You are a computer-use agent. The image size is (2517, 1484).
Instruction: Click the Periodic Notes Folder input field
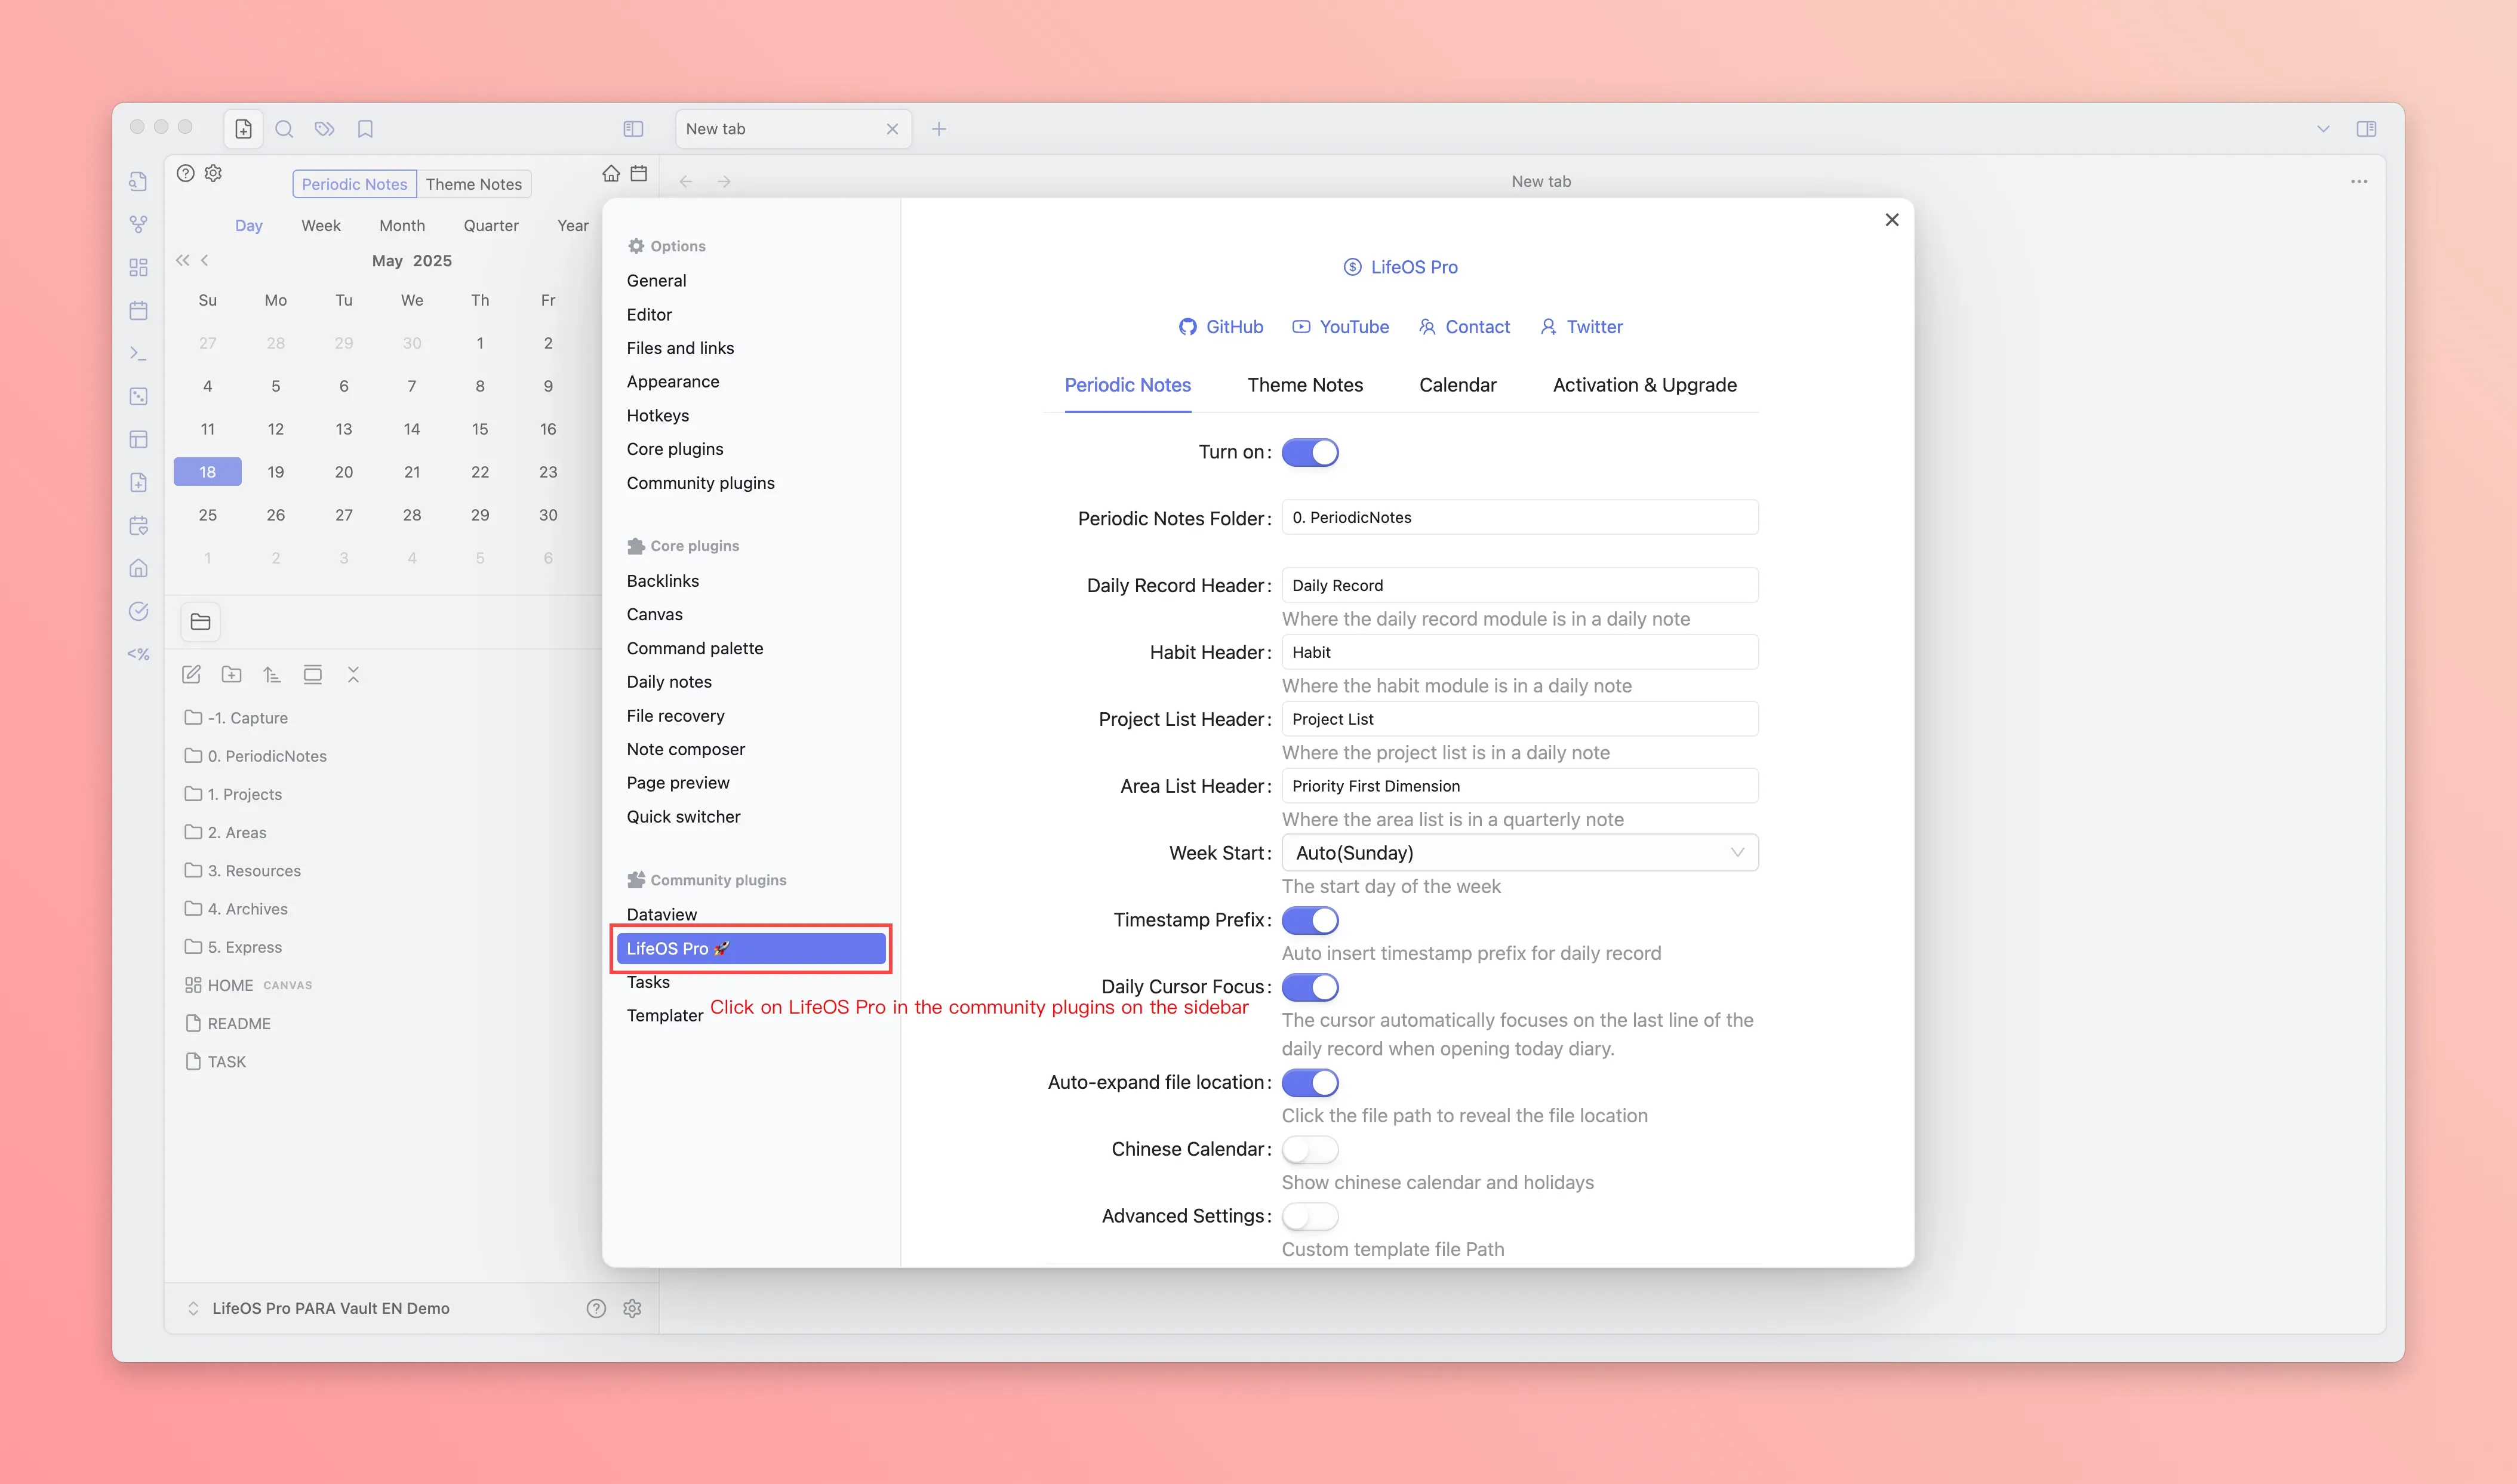[x=1519, y=517]
